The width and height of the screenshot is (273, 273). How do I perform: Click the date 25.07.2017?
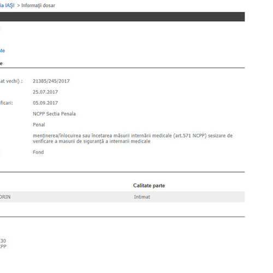tap(45, 92)
